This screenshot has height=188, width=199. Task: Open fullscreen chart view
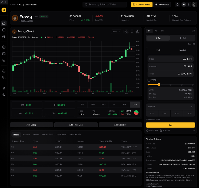pos(132,32)
